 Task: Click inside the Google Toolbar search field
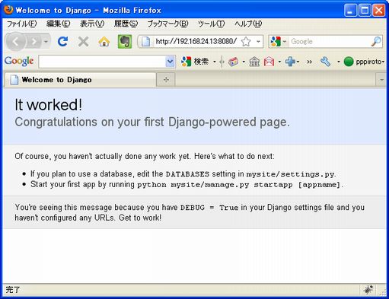(x=102, y=62)
